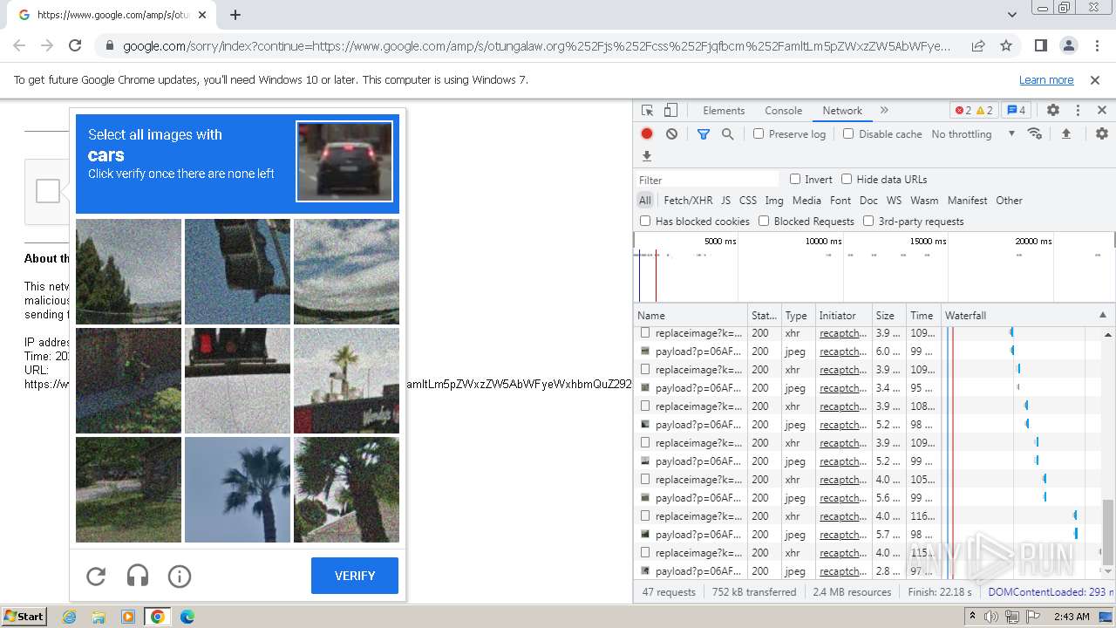This screenshot has width=1116, height=628.
Task: Check Has blocked cookies checkbox
Action: tap(645, 221)
